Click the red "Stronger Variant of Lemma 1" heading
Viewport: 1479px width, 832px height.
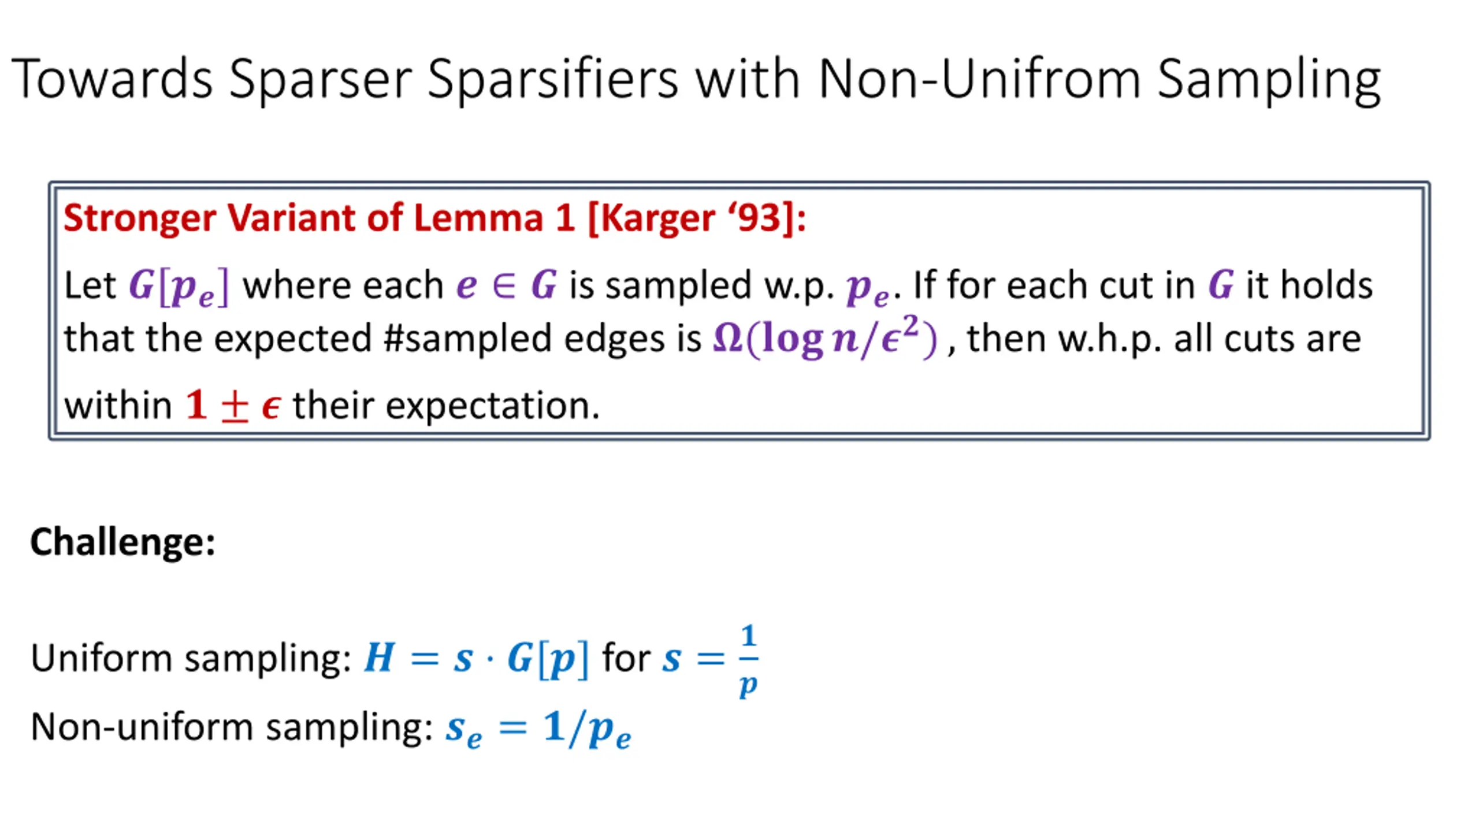(x=319, y=218)
